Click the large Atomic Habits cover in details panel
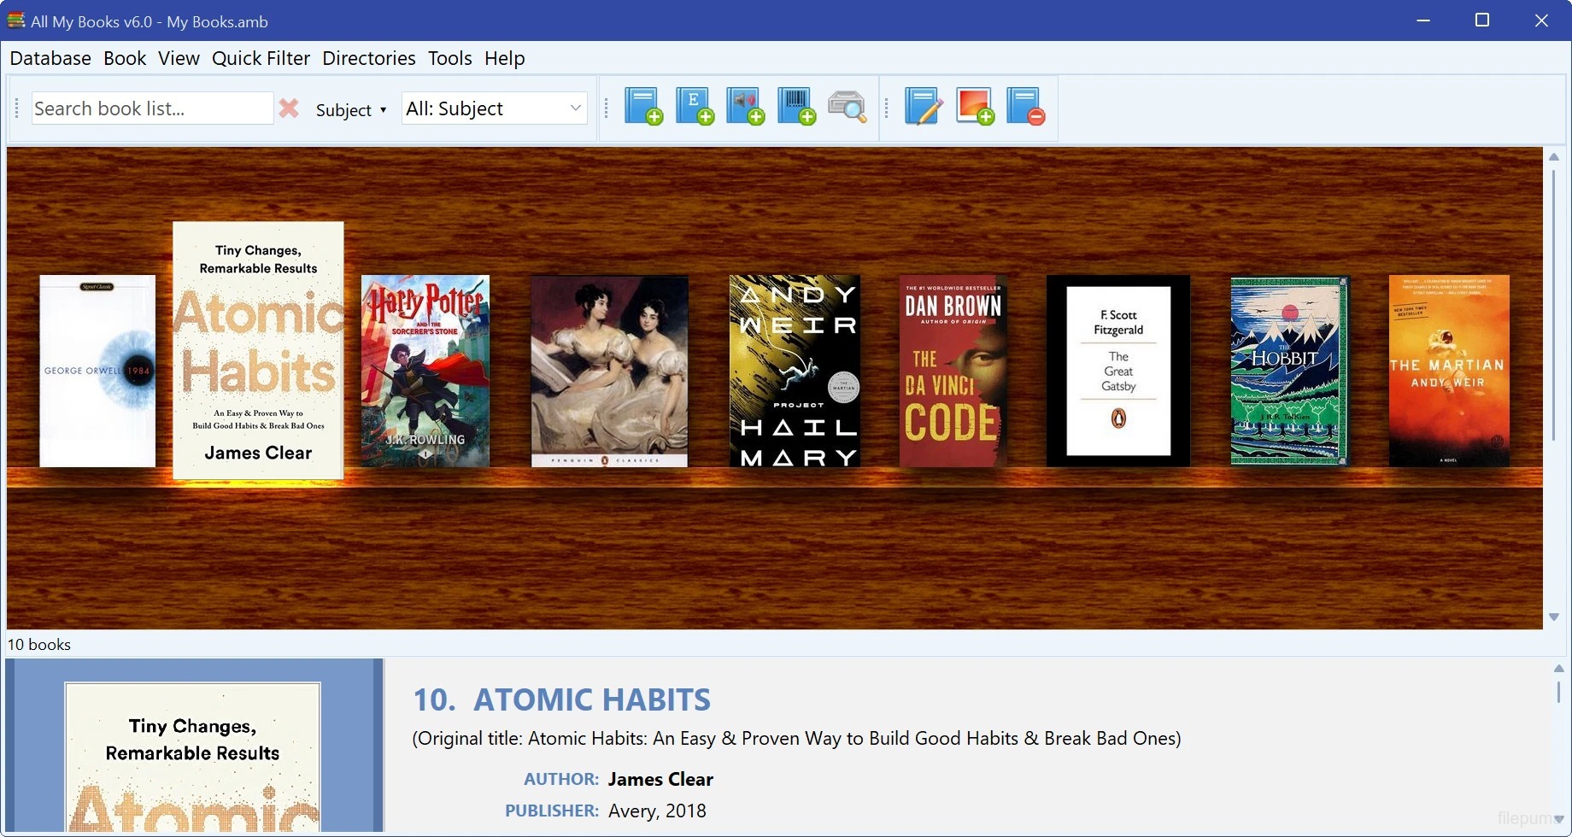This screenshot has width=1572, height=837. [x=193, y=757]
